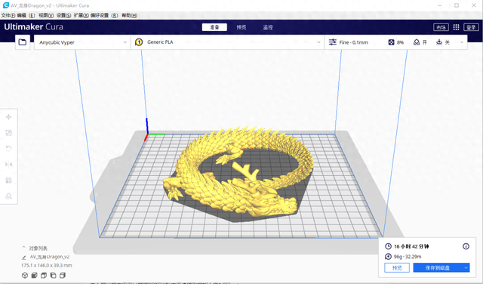The height and width of the screenshot is (284, 483).
Task: Switch to 3D perspective view cube icon
Action: pos(25,276)
